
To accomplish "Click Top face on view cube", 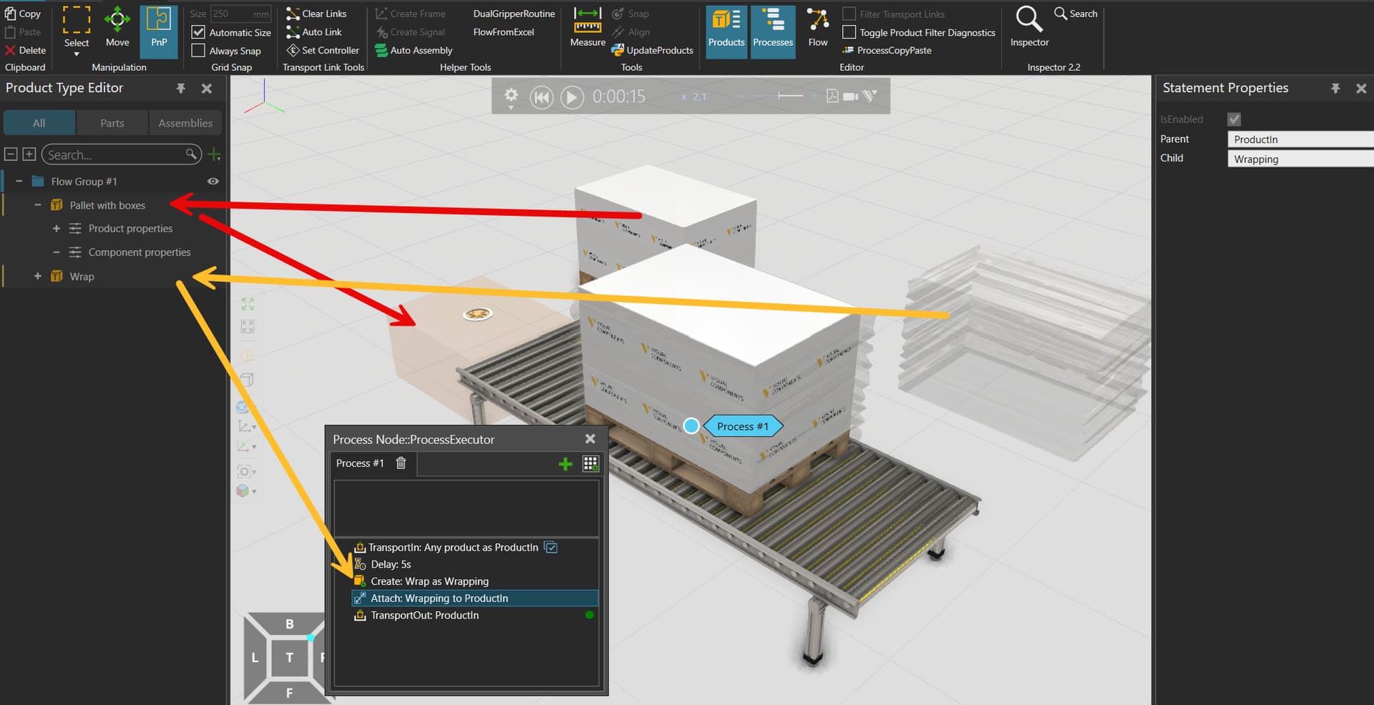I will pos(289,658).
